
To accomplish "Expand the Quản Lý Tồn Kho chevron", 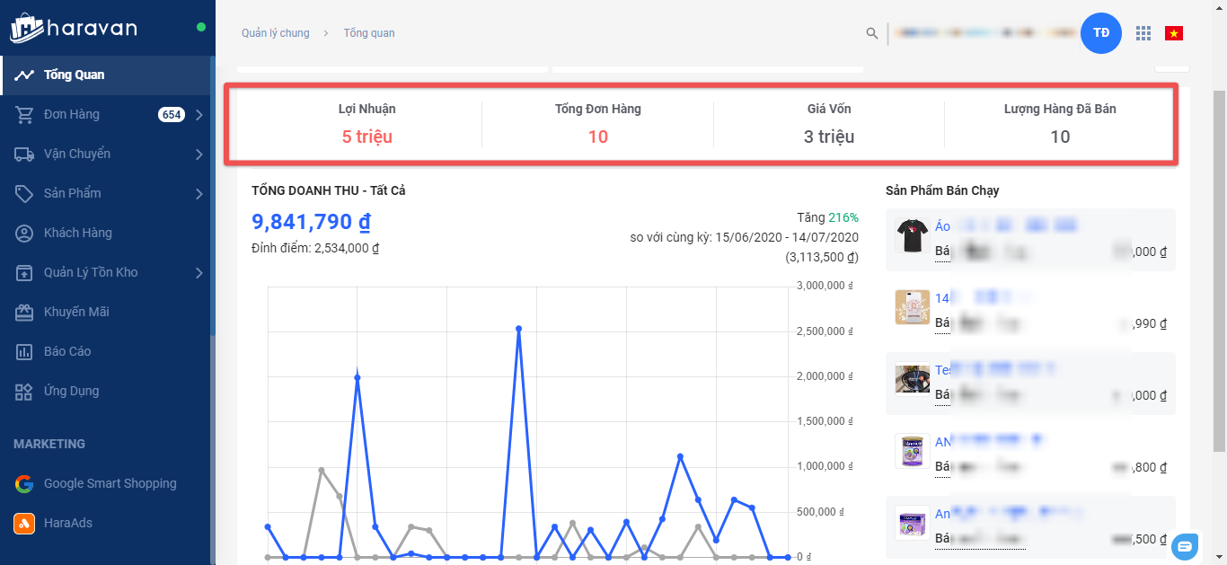I will (199, 273).
